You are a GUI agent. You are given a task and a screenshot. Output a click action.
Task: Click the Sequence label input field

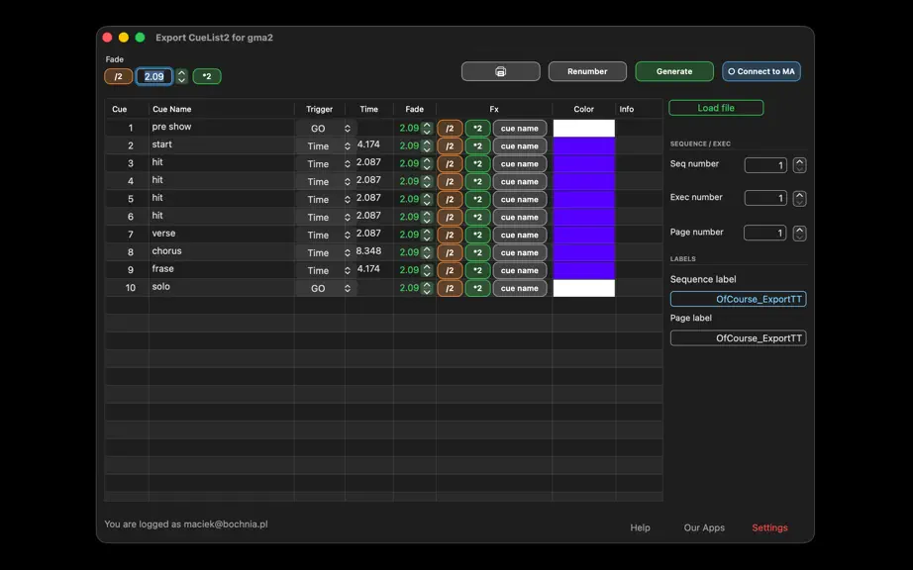[738, 299]
